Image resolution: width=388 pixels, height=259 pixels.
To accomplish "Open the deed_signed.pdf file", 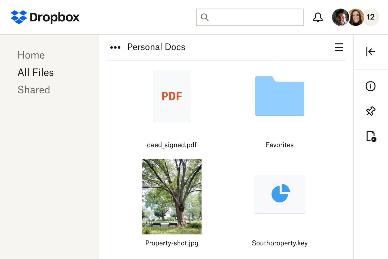I will click(x=172, y=96).
